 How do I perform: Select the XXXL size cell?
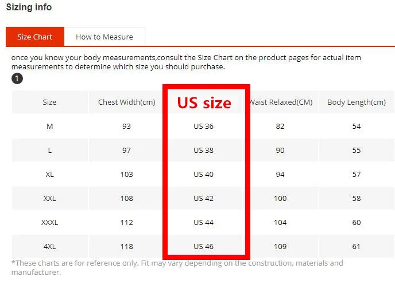pos(49,222)
